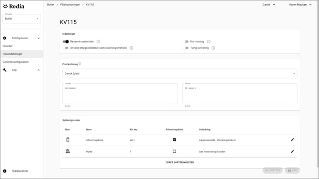This screenshot has width=319, height=179.
Task: Open the Butler area dropdown
Action: tap(21, 19)
